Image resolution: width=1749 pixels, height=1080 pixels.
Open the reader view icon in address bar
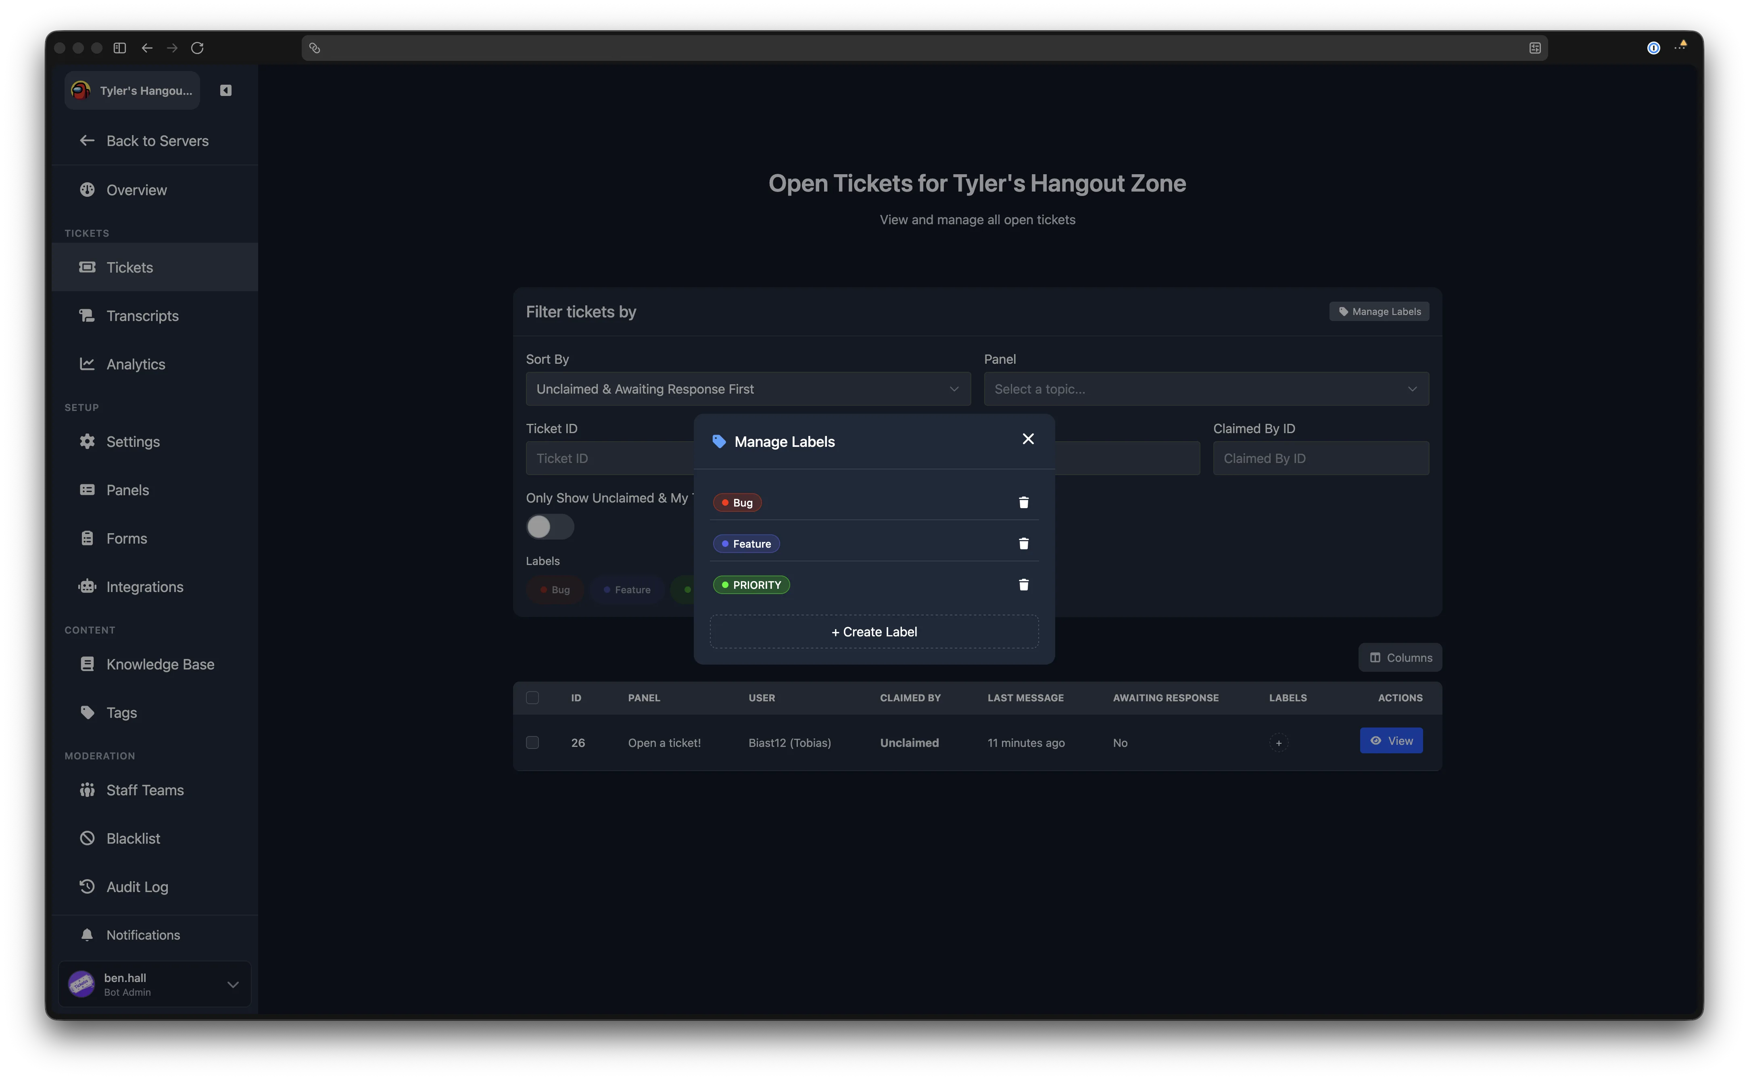[1535, 48]
